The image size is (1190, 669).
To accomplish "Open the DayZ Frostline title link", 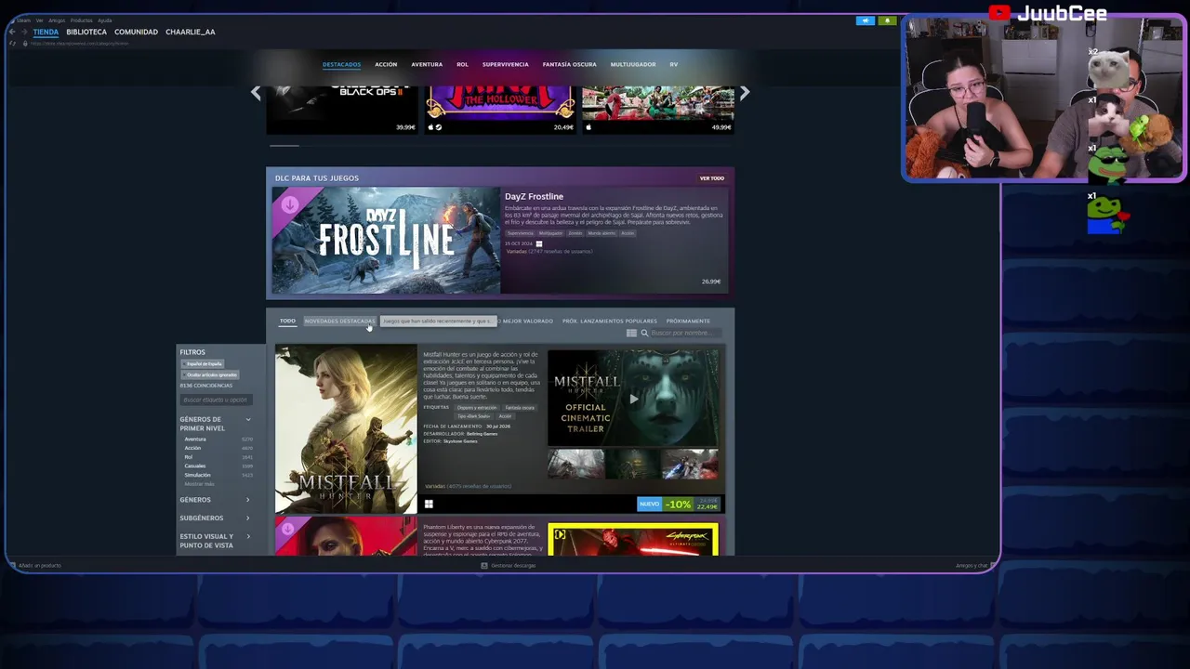I will 534,196.
